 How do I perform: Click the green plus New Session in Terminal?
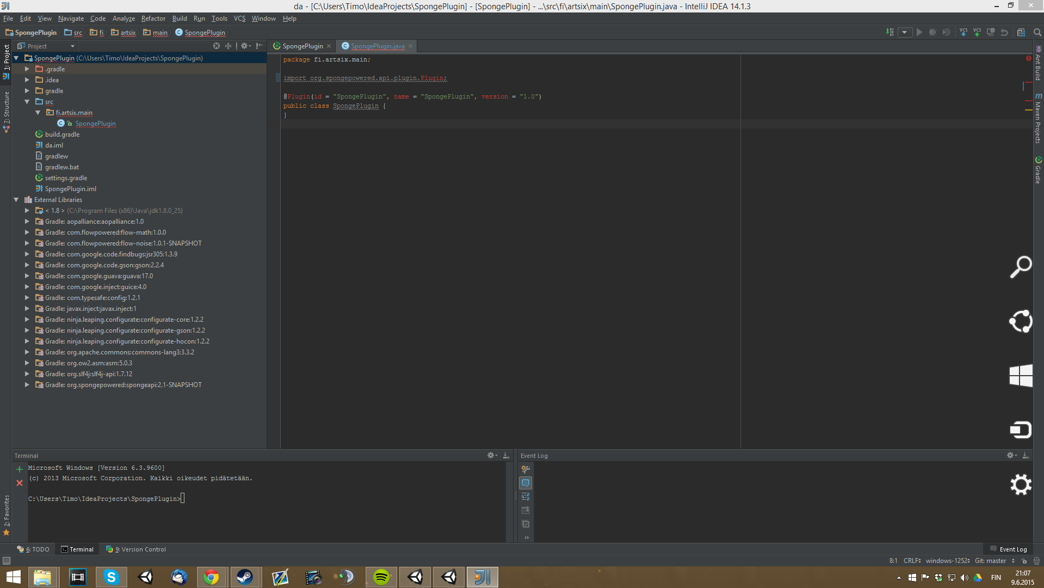[x=20, y=469]
